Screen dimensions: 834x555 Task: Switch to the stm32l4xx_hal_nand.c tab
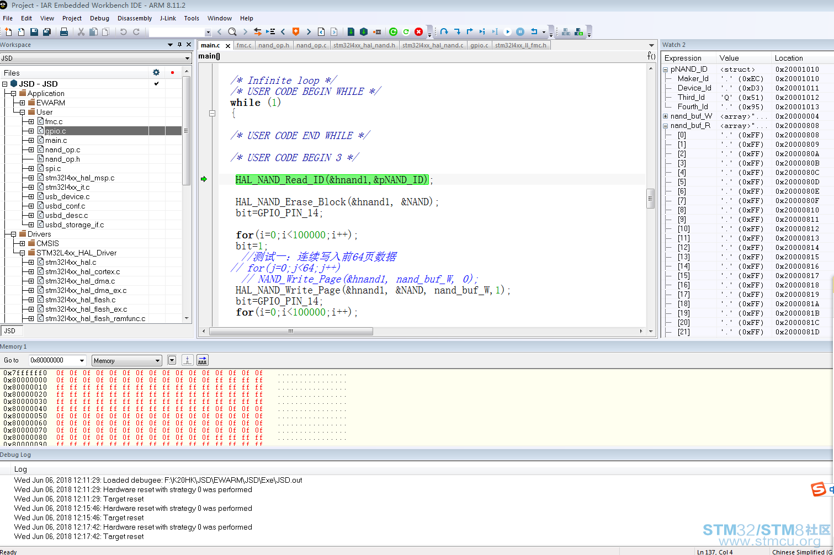tap(433, 45)
